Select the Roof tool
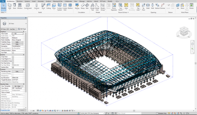The height and width of the screenshot is (115, 197). click(x=43, y=6)
